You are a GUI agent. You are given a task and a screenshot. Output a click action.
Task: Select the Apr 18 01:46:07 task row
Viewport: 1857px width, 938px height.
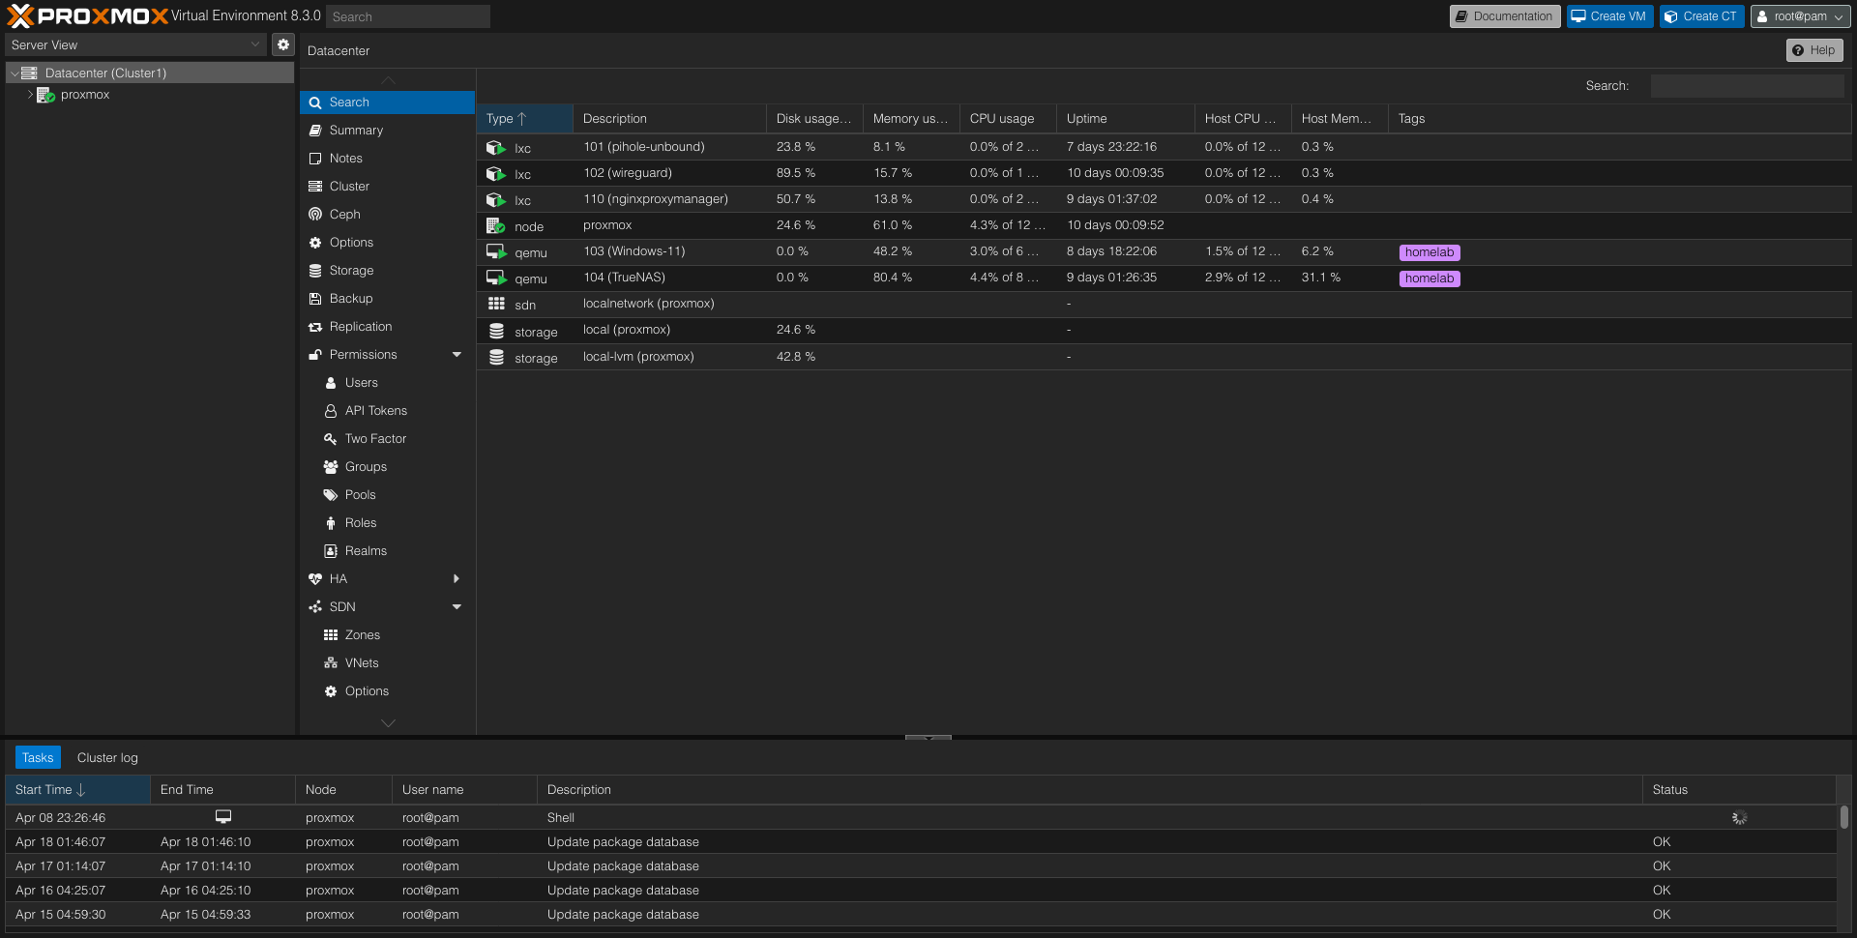921,841
